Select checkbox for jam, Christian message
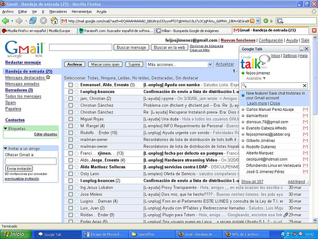318x239 pixels. click(71, 99)
